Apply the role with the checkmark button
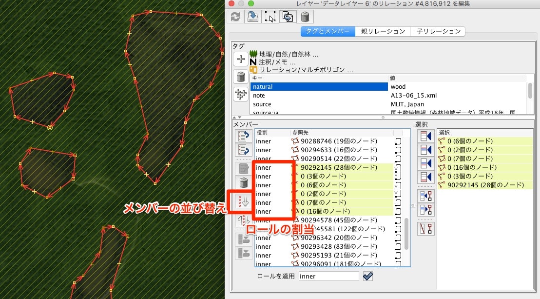The image size is (540, 299). (x=368, y=276)
